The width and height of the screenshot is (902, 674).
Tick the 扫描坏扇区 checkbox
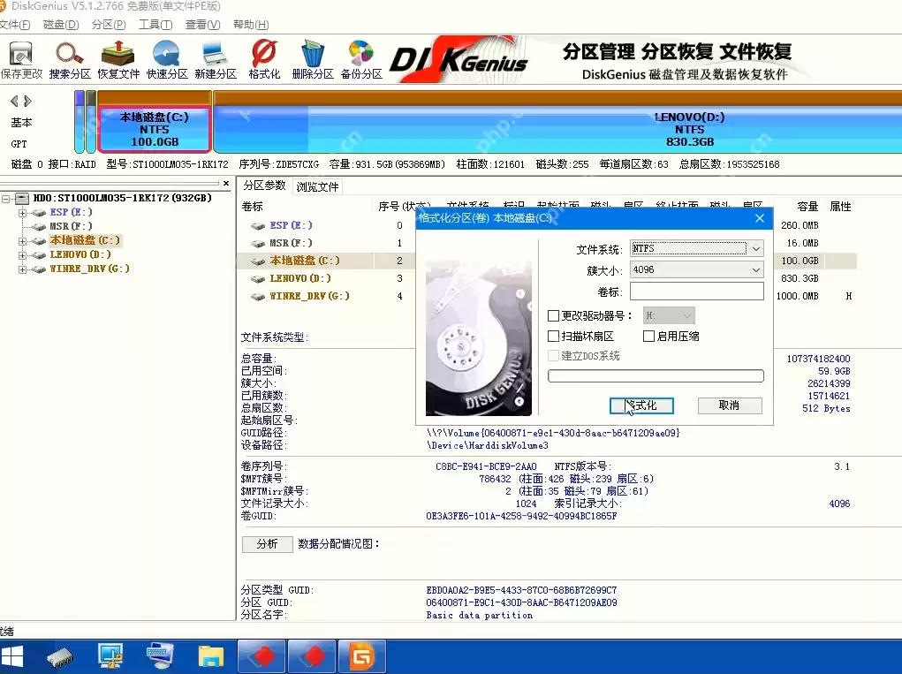(x=554, y=337)
